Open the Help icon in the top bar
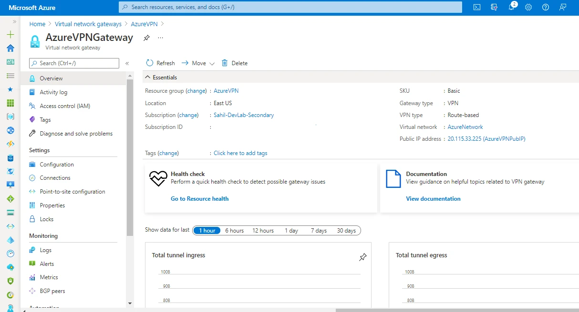579x312 pixels. pyautogui.click(x=545, y=8)
